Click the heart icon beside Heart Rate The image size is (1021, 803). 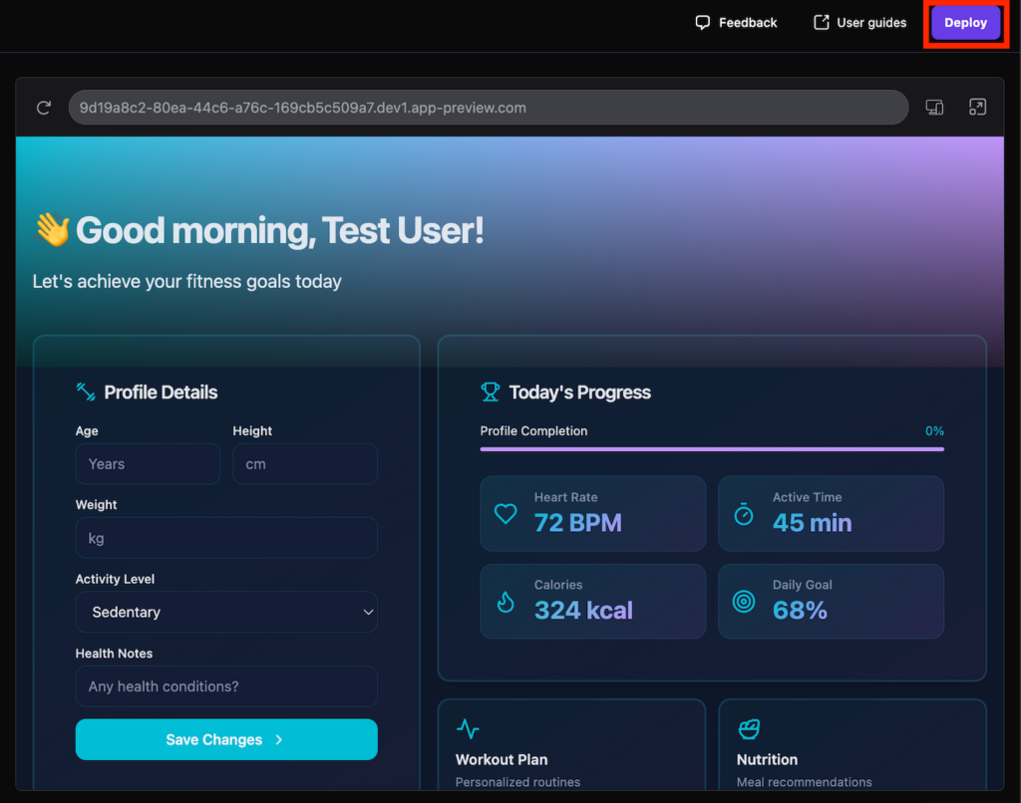[x=507, y=514]
